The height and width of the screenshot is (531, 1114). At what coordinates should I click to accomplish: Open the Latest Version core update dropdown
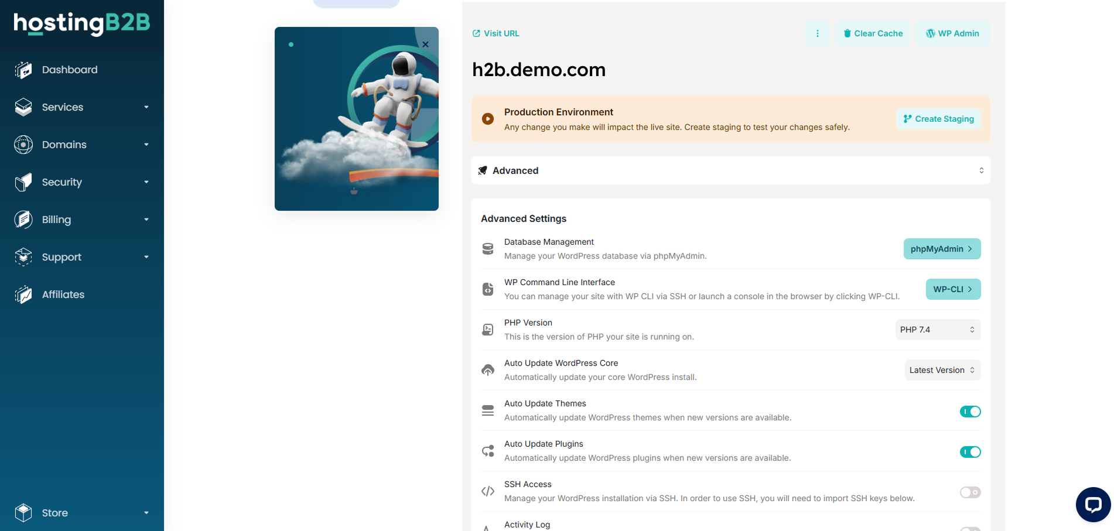pyautogui.click(x=942, y=370)
